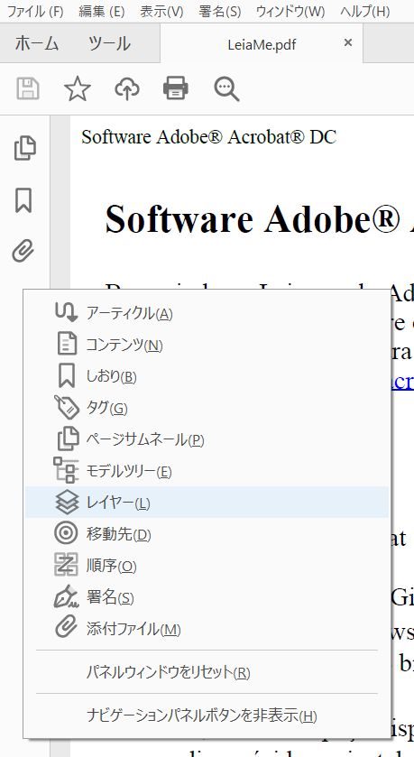Click the star bookmark-file icon in toolbar
Screen dimensions: 414x757
pyautogui.click(x=78, y=89)
